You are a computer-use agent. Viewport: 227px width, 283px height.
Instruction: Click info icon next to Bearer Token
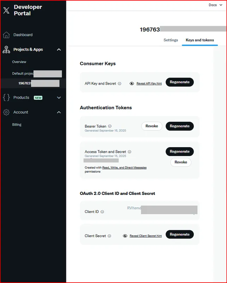click(110, 126)
